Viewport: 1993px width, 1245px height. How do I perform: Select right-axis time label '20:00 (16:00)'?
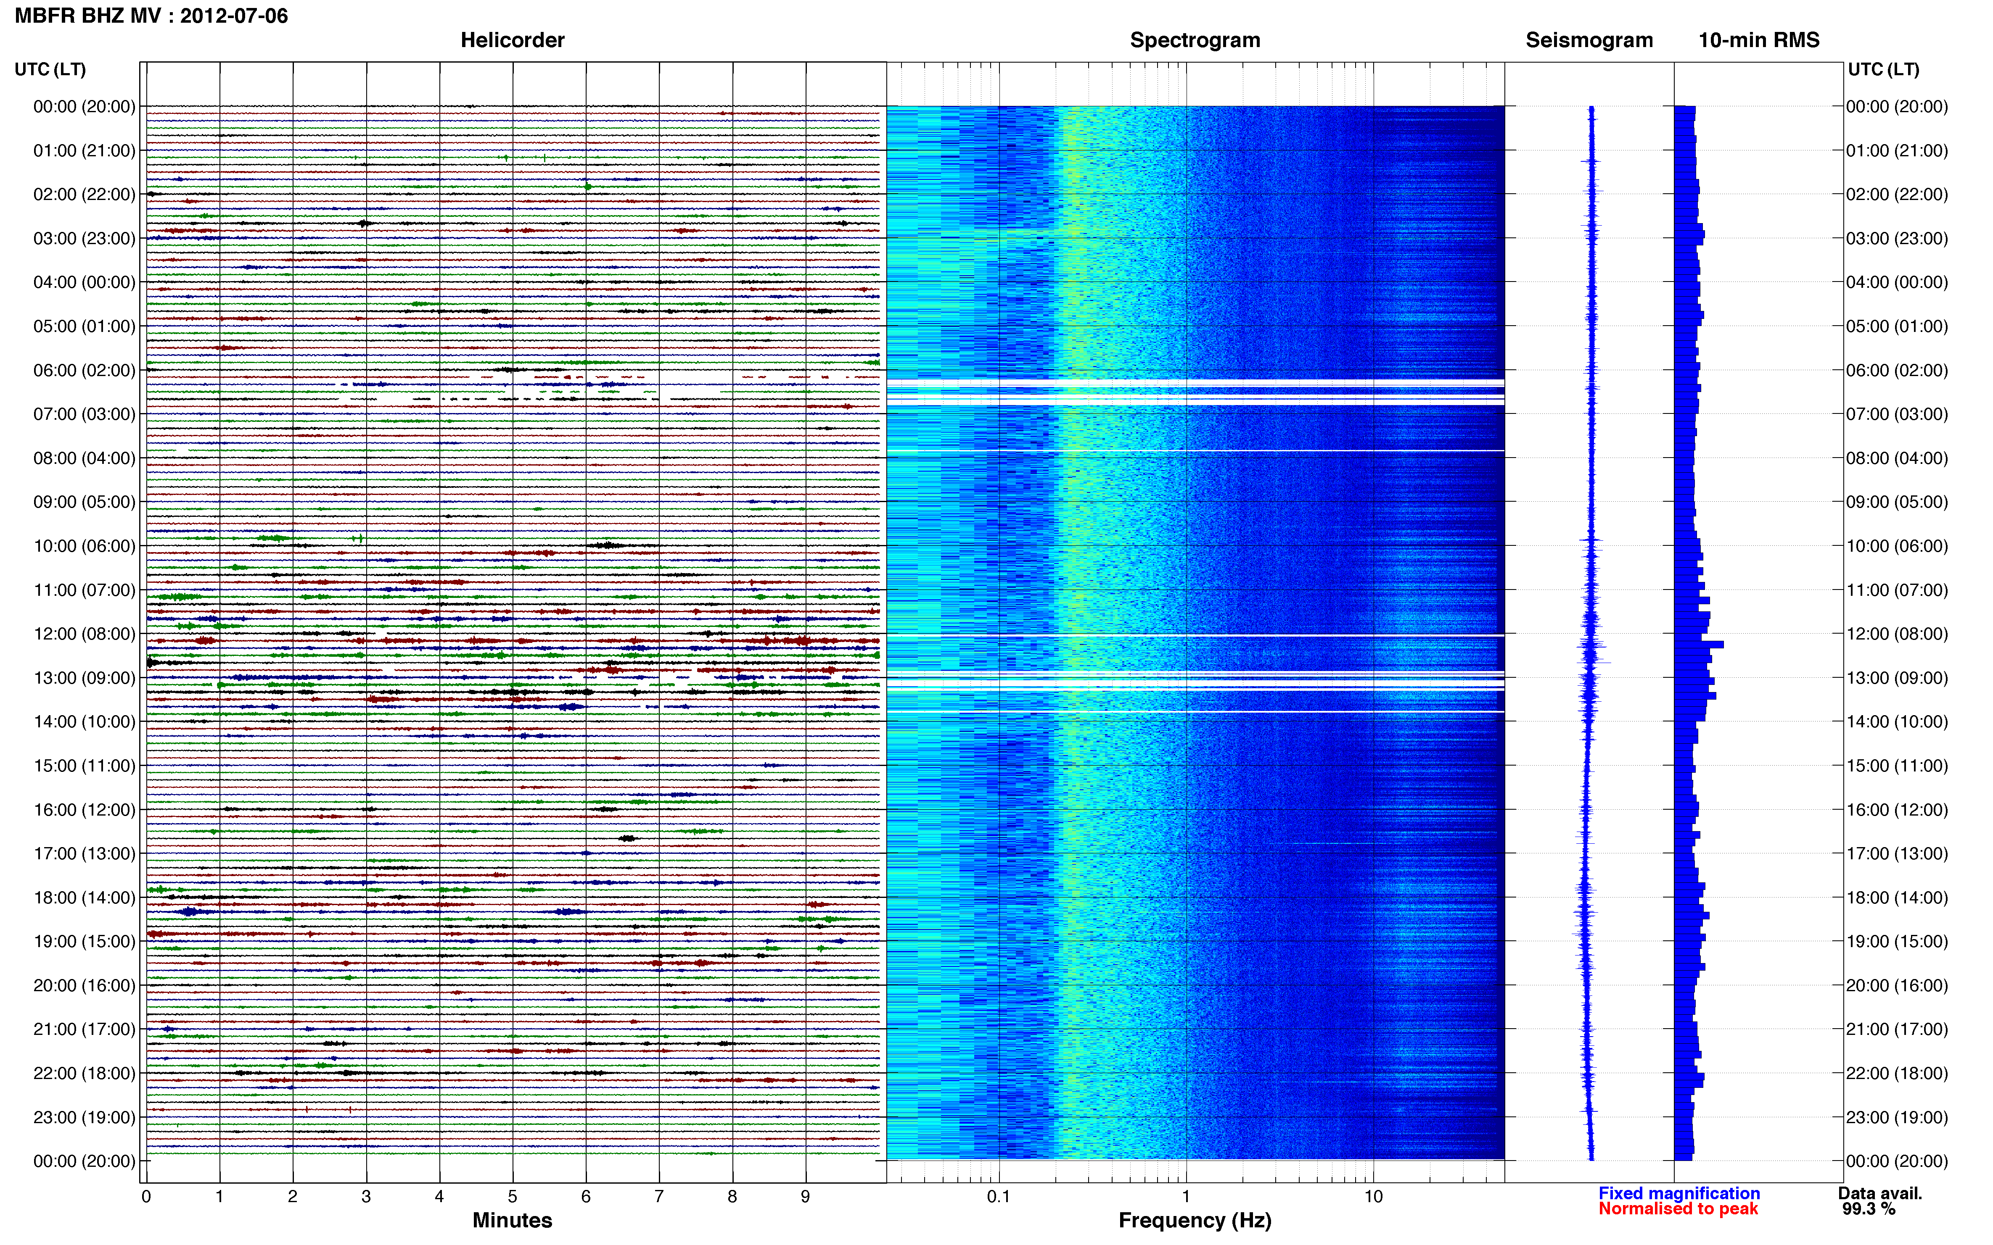pyautogui.click(x=1897, y=986)
